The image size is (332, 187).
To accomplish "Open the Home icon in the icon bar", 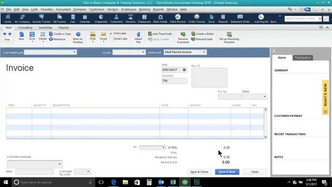I will 8,19.
